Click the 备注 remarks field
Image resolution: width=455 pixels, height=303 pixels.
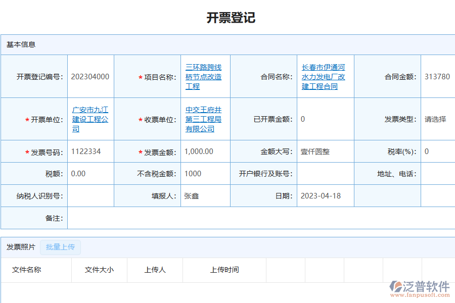tap(253, 218)
